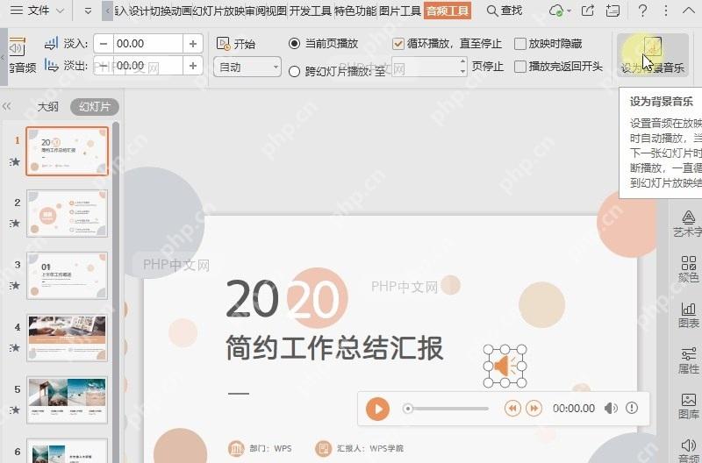
Task: Click the 查找 search button
Action: coord(505,11)
